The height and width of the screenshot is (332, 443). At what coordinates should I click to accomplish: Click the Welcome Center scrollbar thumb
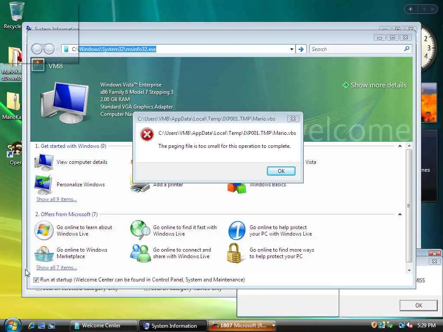point(409,206)
